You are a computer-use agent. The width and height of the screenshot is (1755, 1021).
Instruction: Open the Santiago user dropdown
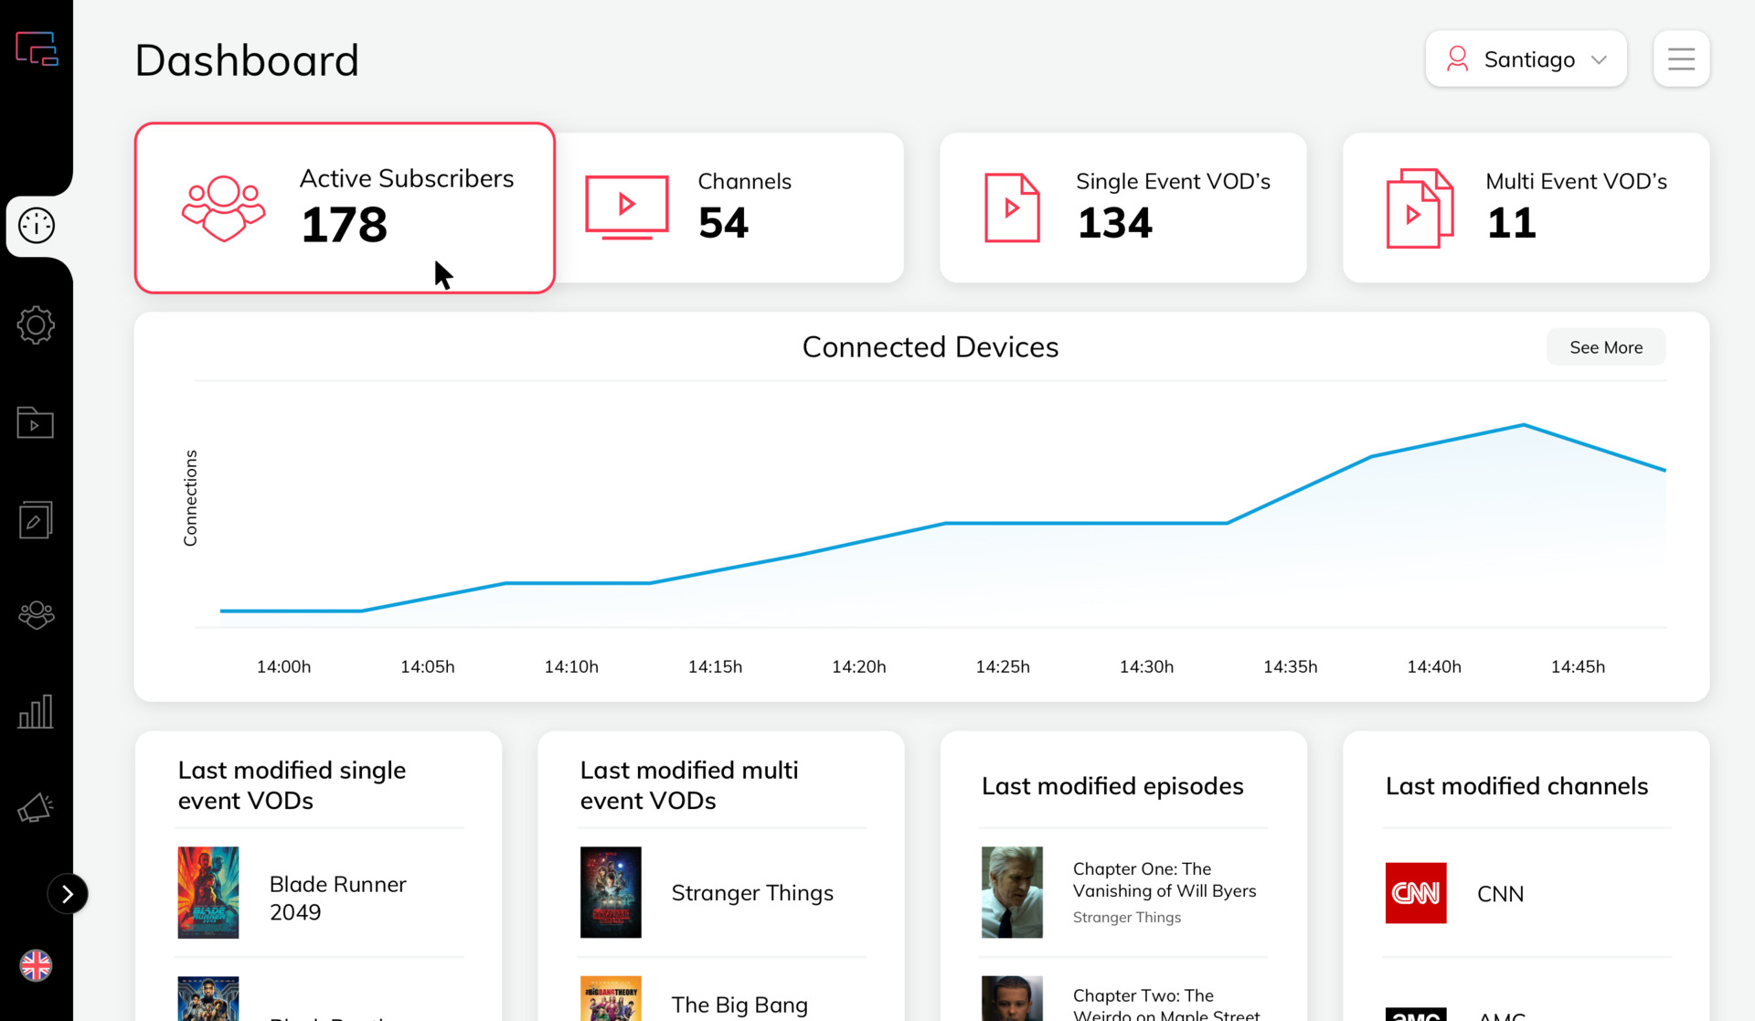pyautogui.click(x=1526, y=59)
